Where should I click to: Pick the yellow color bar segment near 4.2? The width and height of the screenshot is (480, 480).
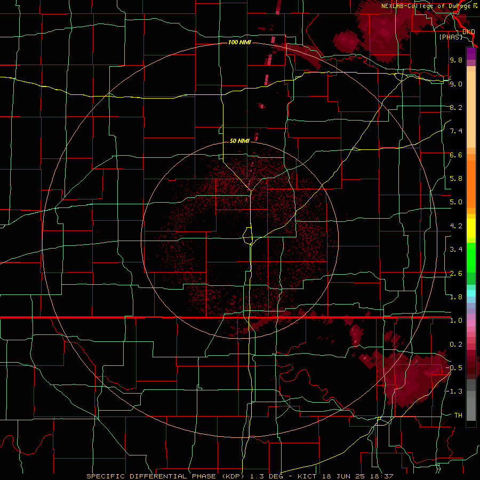pyautogui.click(x=471, y=228)
